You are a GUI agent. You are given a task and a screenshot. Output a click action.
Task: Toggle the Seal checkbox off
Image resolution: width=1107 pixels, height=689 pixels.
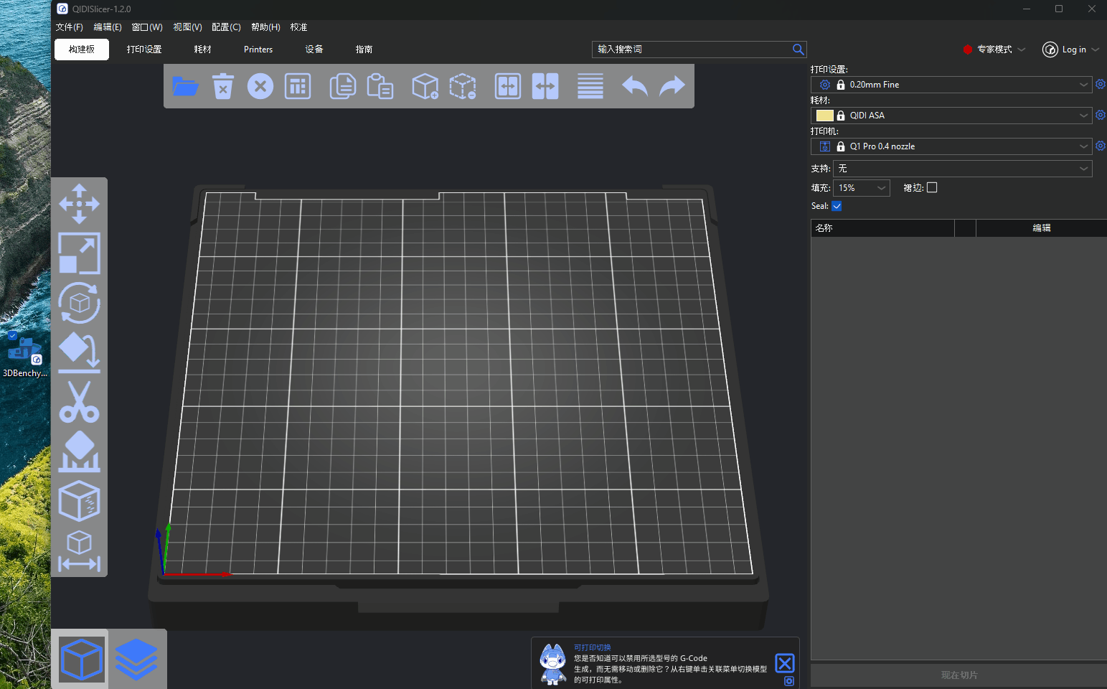(837, 205)
